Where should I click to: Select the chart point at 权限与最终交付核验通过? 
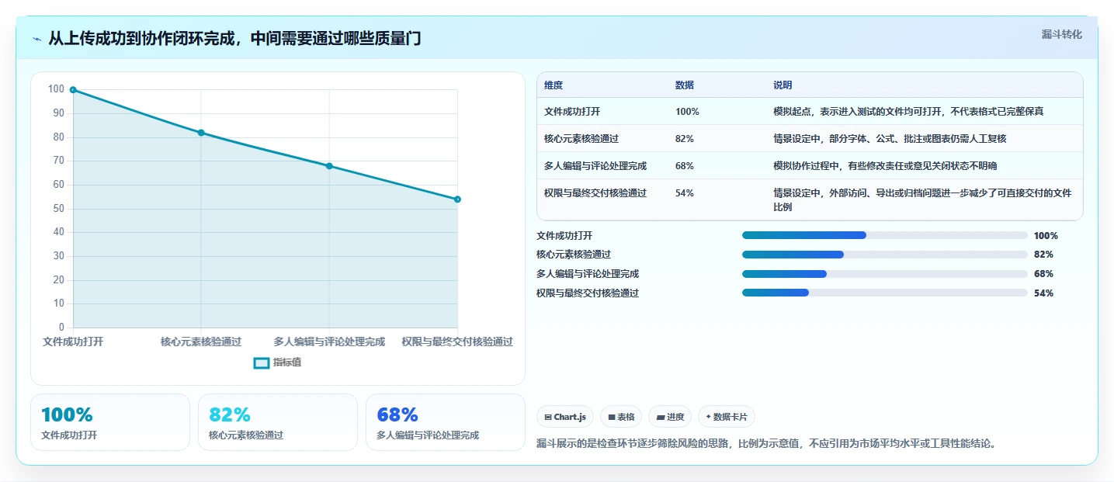tap(457, 199)
